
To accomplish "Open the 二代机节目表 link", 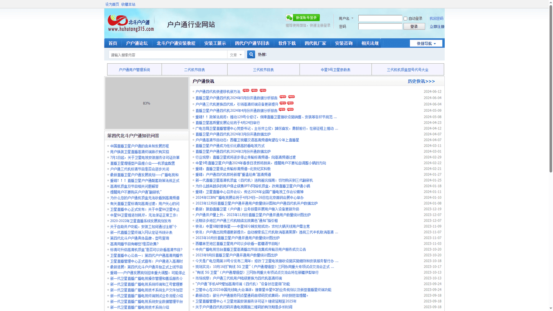I will [195, 69].
